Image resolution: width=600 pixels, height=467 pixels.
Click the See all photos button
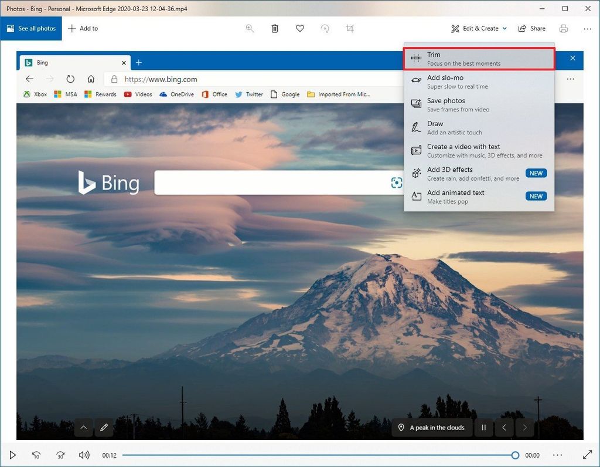tap(31, 28)
